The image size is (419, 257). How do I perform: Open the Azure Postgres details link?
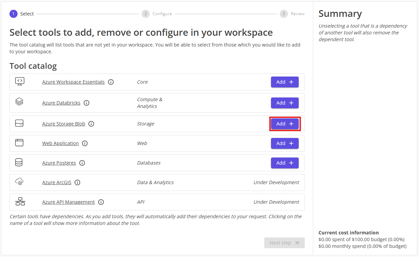click(59, 163)
